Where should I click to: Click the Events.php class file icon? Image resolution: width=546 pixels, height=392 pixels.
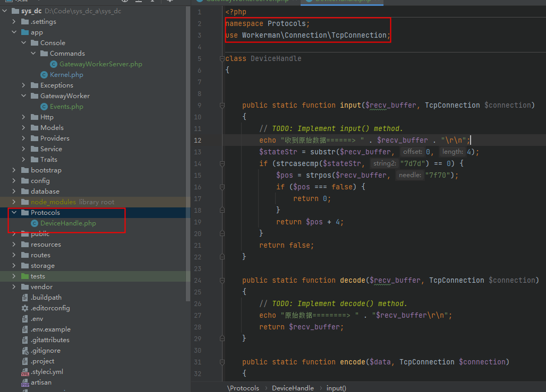pyautogui.click(x=44, y=107)
